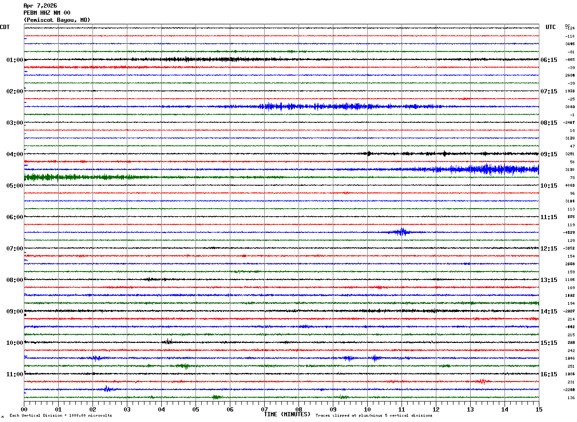Select the 06:15 UTC row label

(x=549, y=60)
